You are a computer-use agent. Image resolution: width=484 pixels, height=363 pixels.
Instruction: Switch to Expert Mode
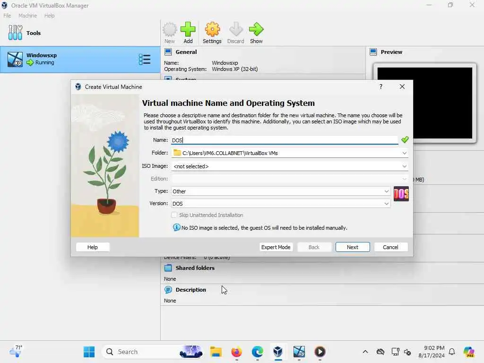point(276,247)
